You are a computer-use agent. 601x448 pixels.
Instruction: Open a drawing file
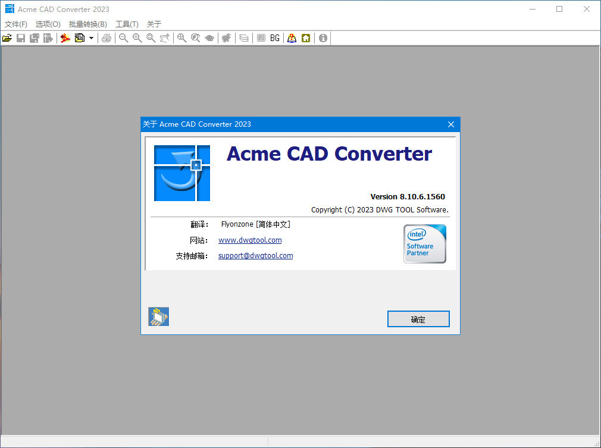pos(7,37)
